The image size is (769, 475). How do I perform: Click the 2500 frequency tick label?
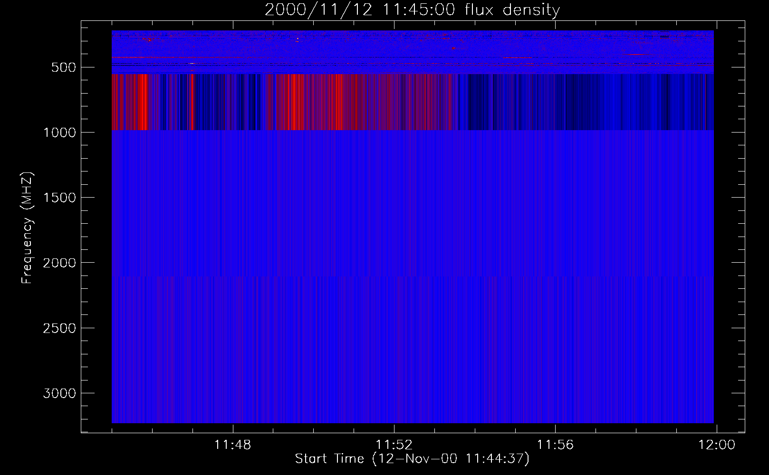59,328
